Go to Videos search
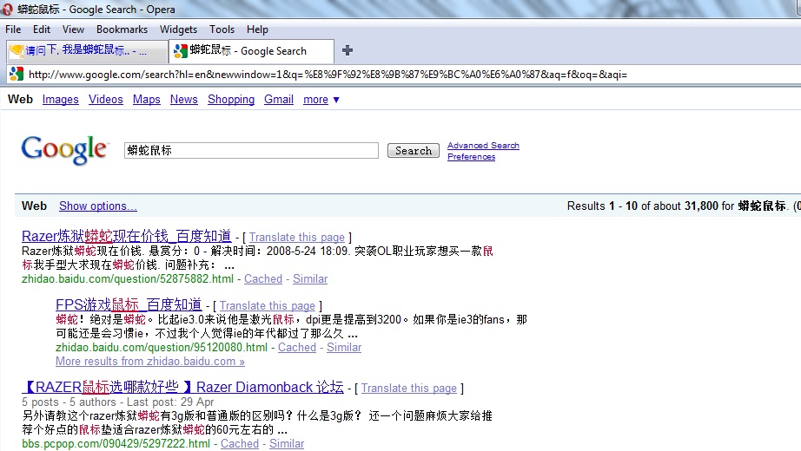The image size is (801, 451). point(106,100)
